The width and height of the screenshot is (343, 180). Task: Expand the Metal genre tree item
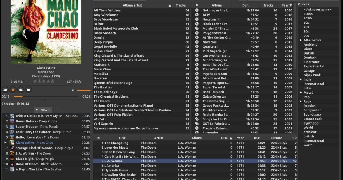301,93
